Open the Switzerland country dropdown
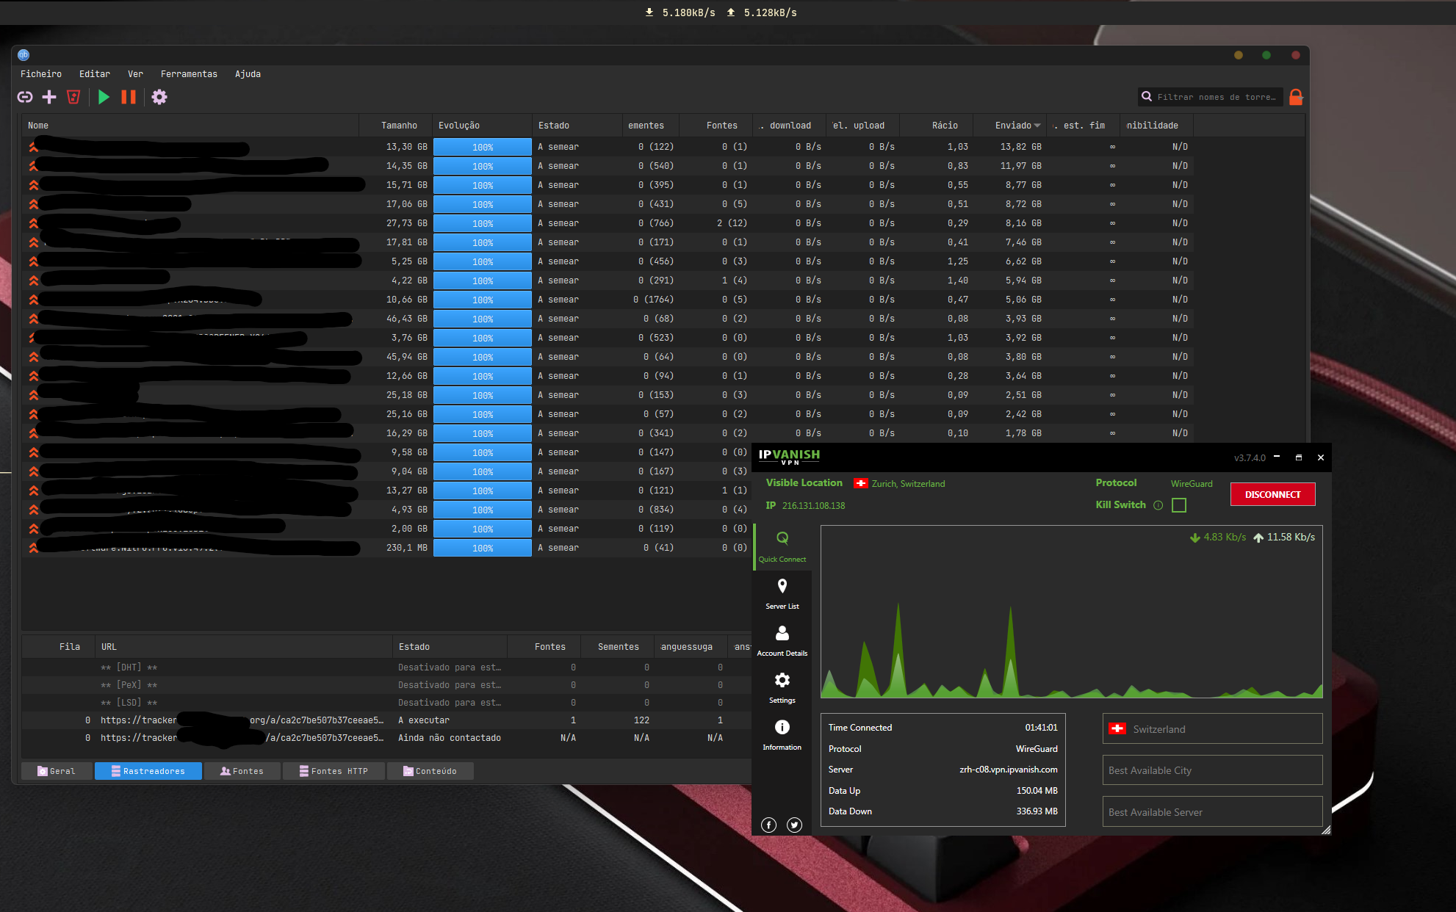The width and height of the screenshot is (1456, 912). (x=1212, y=728)
